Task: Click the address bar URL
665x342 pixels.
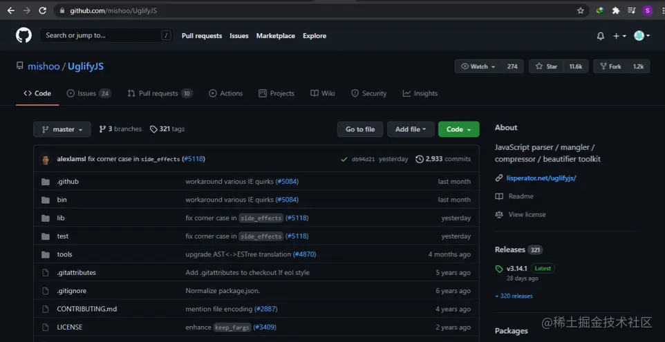Action: click(x=113, y=10)
